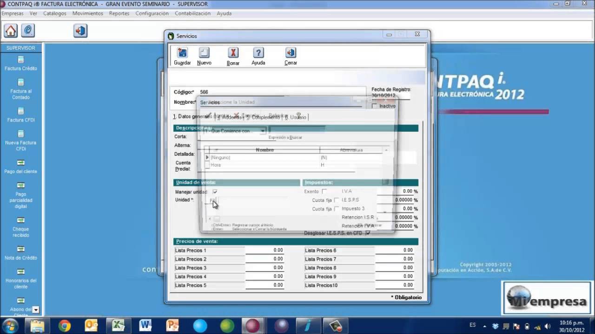Image resolution: width=595 pixels, height=334 pixels.
Task: Open the Catálogos menu
Action: (55, 13)
